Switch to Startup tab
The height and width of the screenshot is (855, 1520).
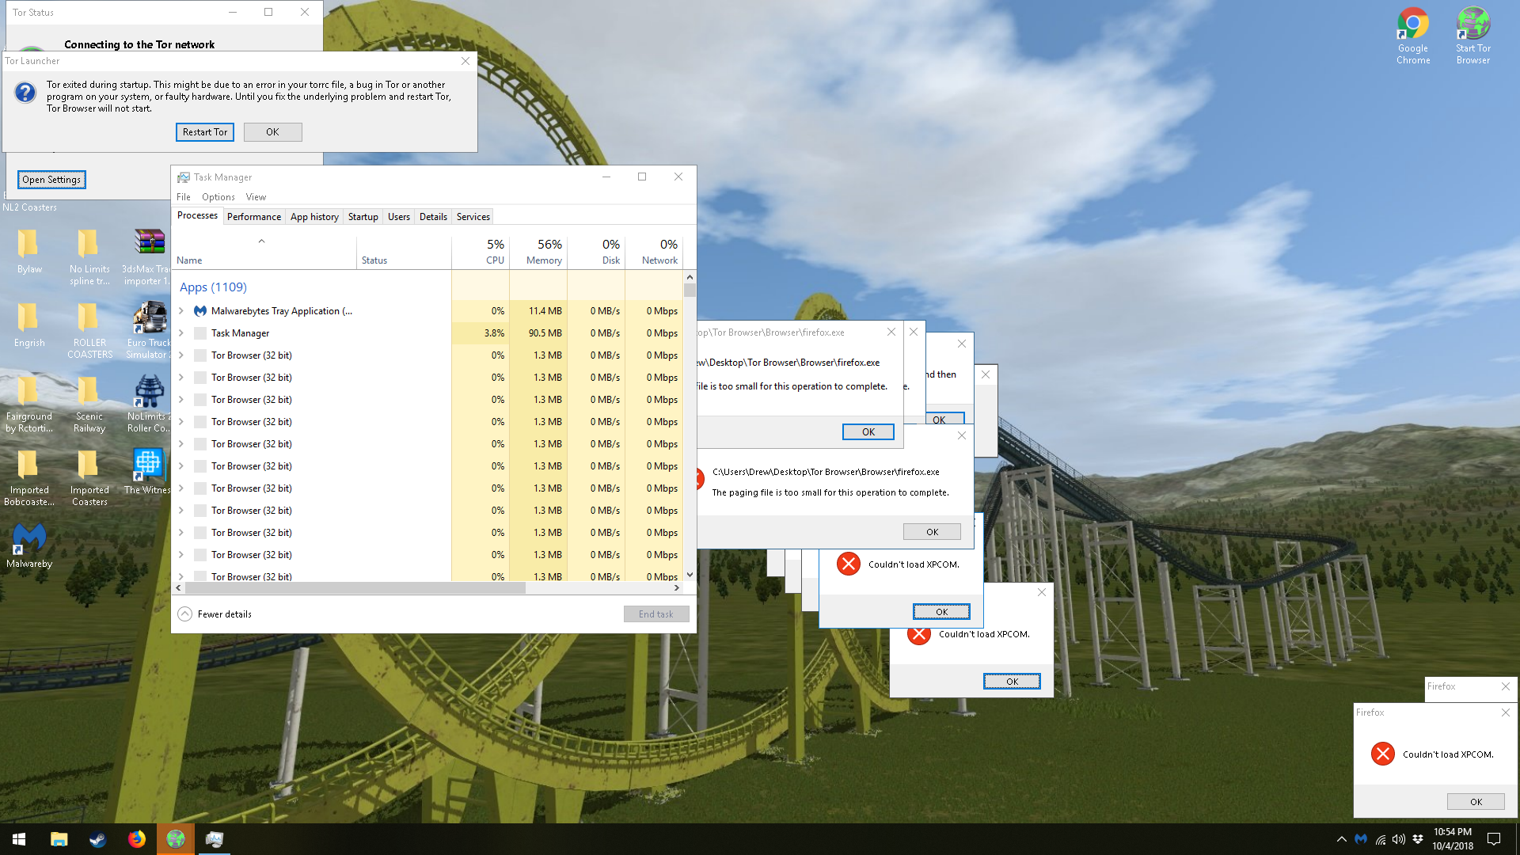[363, 217]
